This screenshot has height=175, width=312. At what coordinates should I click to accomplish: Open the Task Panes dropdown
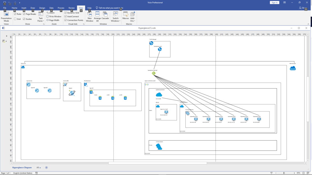click(40, 17)
